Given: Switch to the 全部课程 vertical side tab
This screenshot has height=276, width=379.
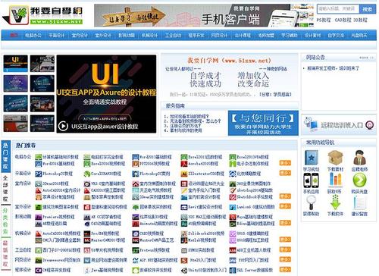Looking at the screenshot, I should click(5, 189).
